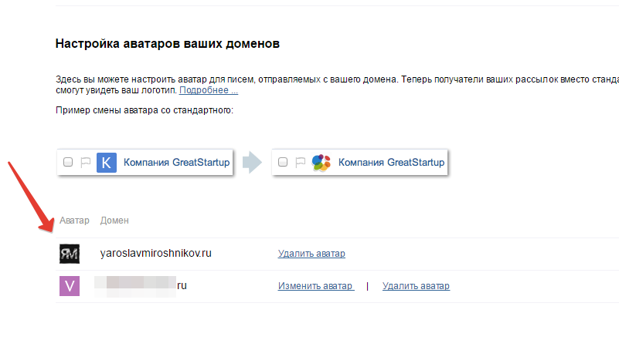The height and width of the screenshot is (357, 619).
Task: Open the Подробнее link
Action: coord(209,90)
